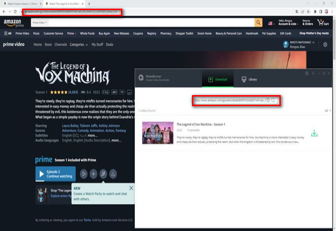Viewport: 336px width, 231px height.
Task: Show more subtitle languages
Action: click(x=93, y=135)
